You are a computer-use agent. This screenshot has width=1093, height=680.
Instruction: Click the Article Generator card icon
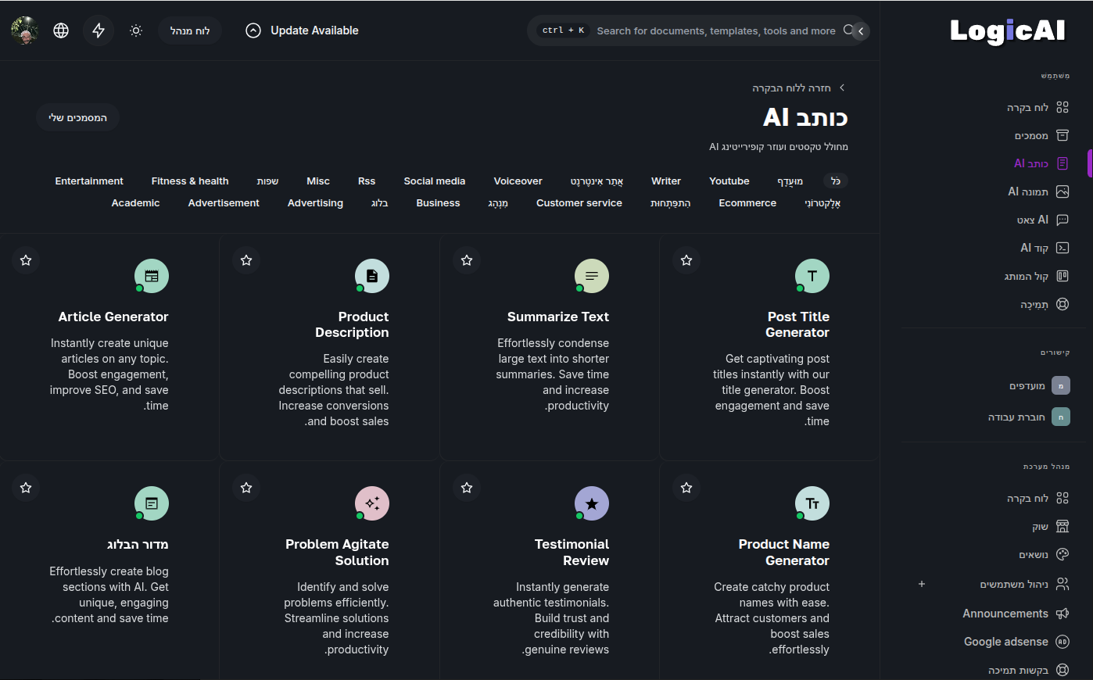point(152,276)
